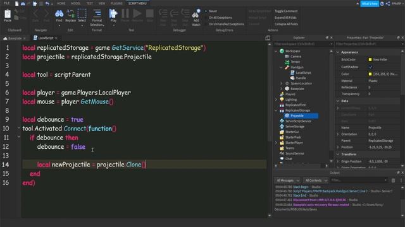Click the Color property yellow swatch

coord(370,74)
